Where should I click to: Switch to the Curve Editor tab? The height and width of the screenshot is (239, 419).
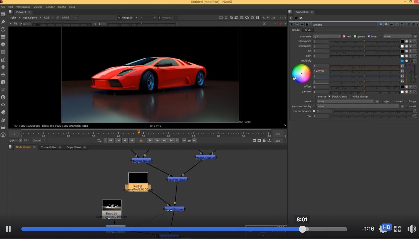(x=49, y=147)
